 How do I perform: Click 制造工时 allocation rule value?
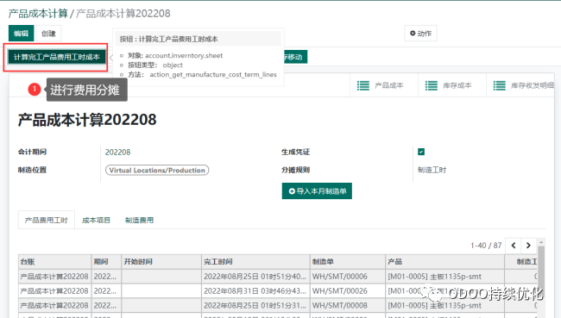tap(432, 170)
